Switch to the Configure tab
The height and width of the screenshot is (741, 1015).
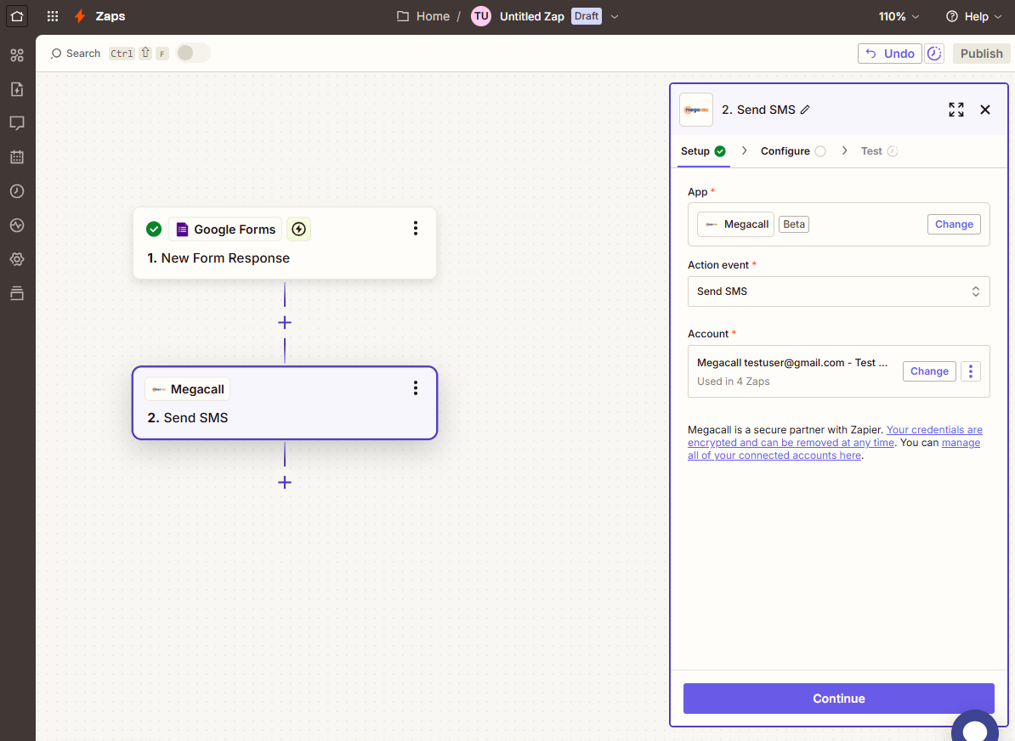click(785, 151)
